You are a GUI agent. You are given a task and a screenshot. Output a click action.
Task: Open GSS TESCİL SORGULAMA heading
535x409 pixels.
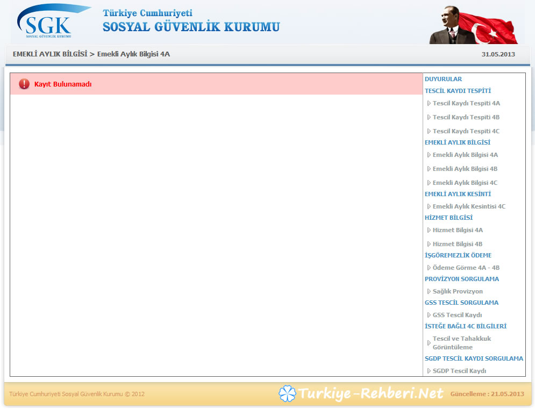click(x=461, y=302)
